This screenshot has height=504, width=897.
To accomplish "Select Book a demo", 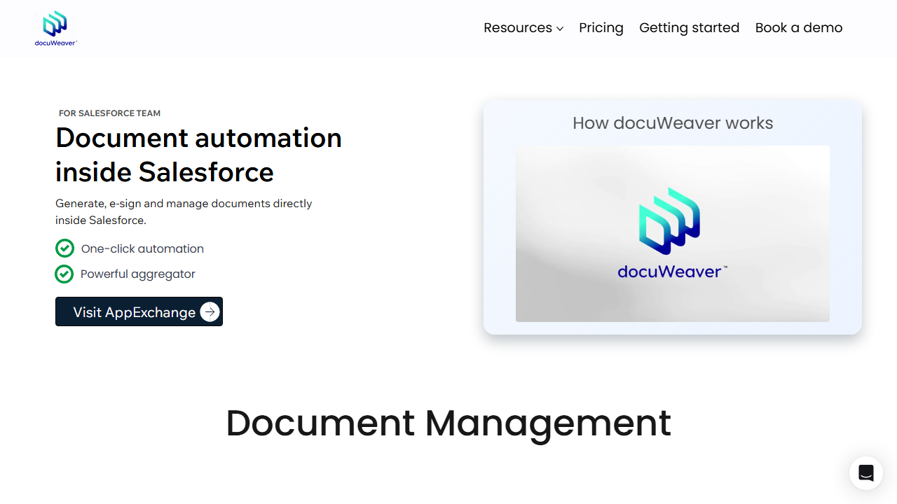I will click(x=799, y=28).
